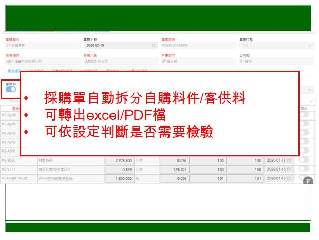The image size is (319, 240).
Task: Select product code cell MS-AJ-03
Action: tap(11, 133)
